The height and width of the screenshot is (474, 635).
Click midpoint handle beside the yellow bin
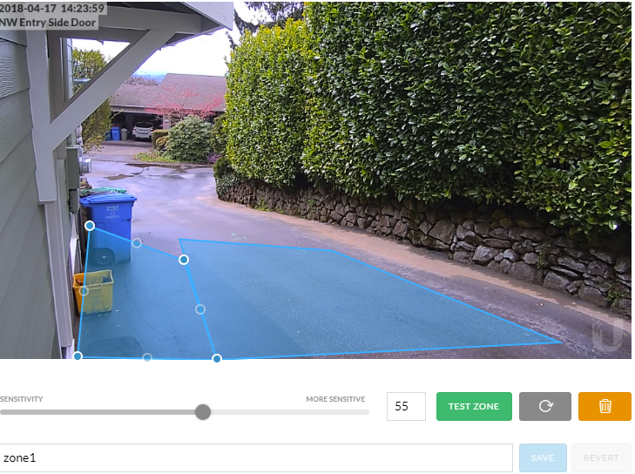84,291
